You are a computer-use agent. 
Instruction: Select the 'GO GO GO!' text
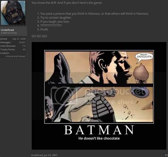pos(39,36)
